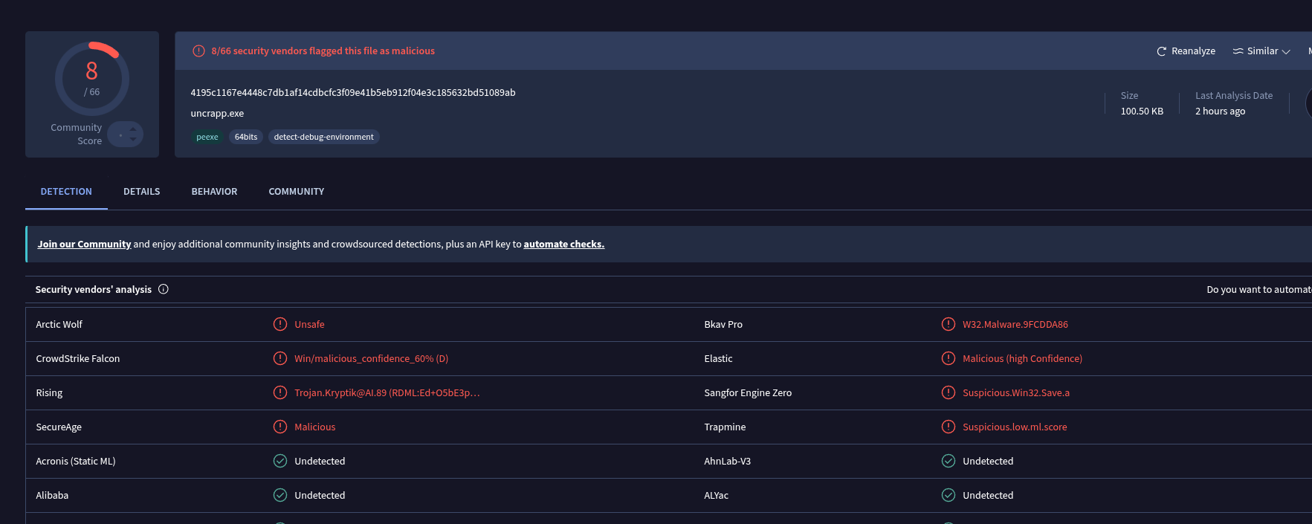Click the checkmark icon in the Alibaba row
Image resolution: width=1312 pixels, height=524 pixels.
280,495
